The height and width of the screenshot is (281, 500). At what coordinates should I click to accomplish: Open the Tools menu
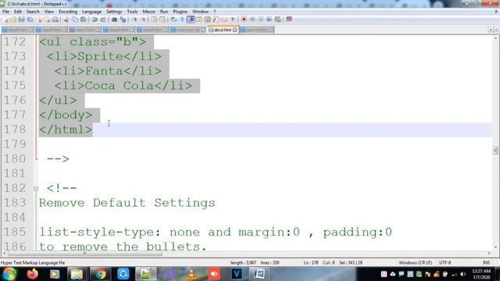[x=132, y=12]
